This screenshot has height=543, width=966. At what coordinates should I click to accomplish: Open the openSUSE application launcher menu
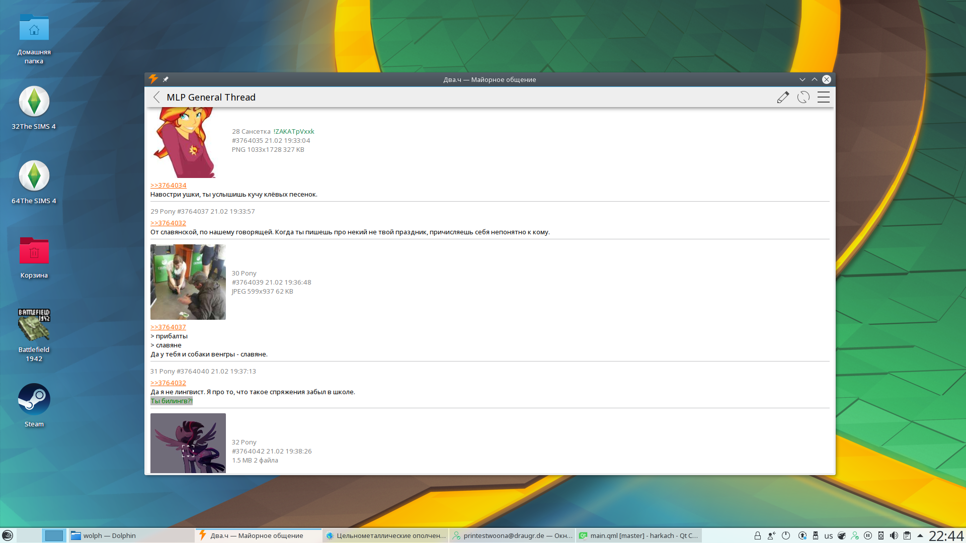tap(8, 535)
